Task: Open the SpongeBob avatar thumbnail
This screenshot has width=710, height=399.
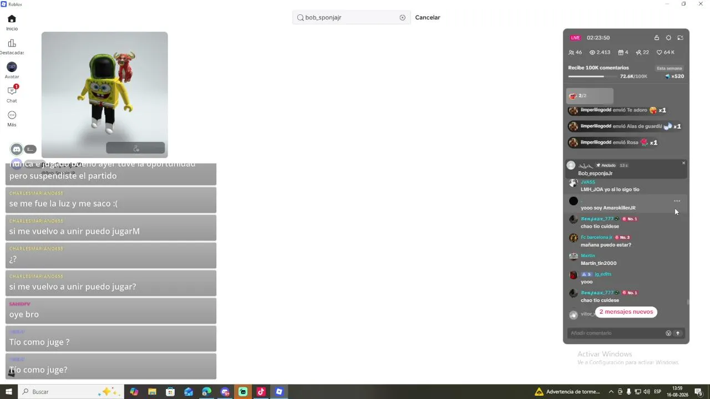Action: pos(104,94)
